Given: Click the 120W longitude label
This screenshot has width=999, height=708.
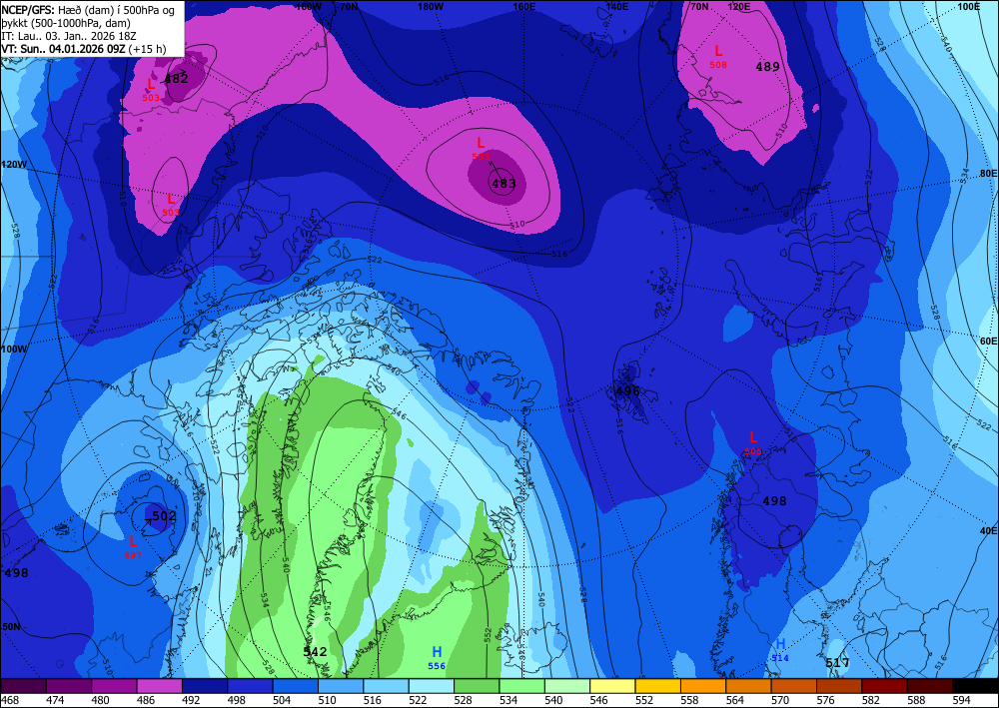Looking at the screenshot, I should (x=14, y=164).
